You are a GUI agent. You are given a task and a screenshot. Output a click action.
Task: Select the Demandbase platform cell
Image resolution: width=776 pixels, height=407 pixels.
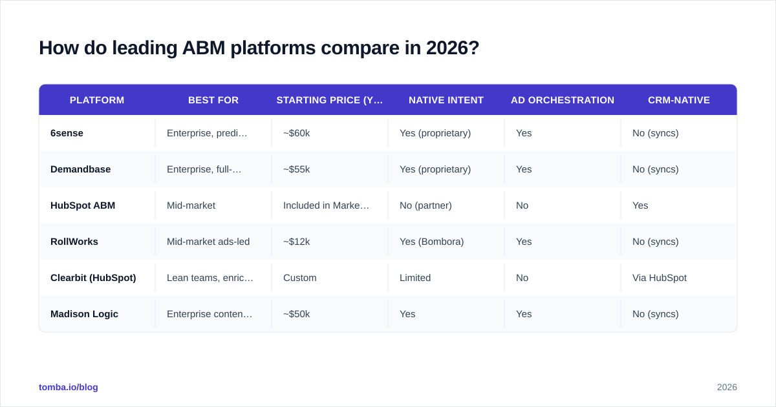point(97,169)
